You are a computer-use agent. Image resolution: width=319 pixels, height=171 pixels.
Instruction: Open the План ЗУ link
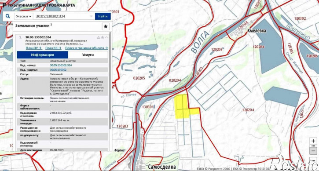[34, 48]
